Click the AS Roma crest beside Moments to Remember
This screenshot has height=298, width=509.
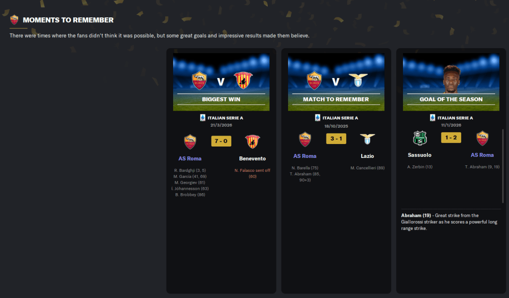point(14,20)
